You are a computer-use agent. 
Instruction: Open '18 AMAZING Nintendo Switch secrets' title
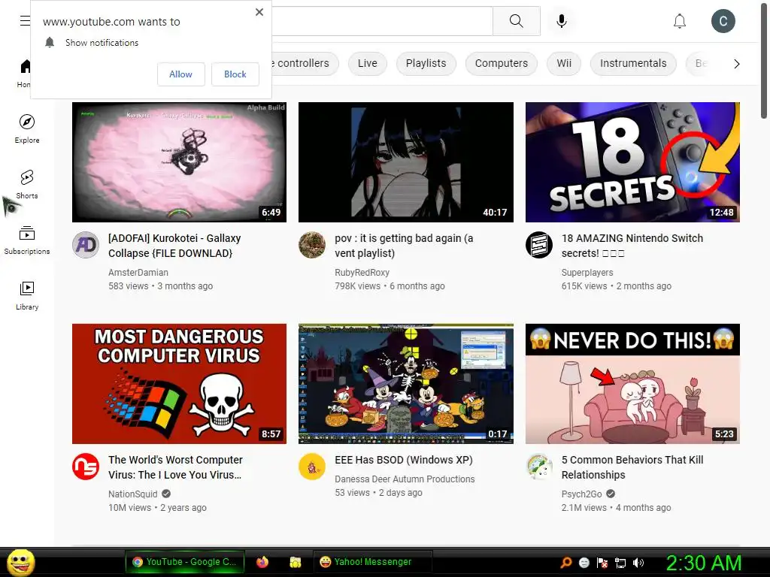click(x=632, y=246)
